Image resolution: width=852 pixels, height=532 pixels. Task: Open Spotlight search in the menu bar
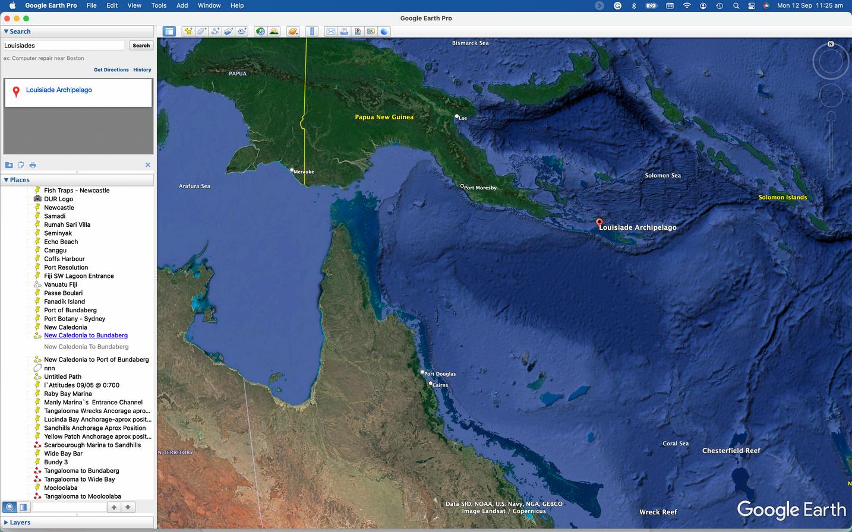point(736,5)
